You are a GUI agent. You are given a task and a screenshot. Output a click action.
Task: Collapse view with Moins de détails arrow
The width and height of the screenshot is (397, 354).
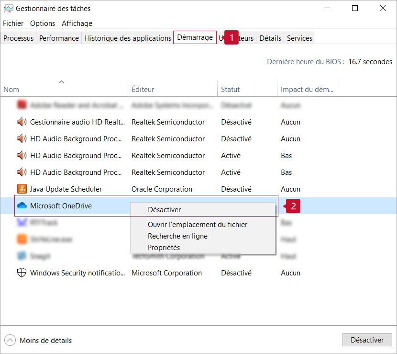click(x=10, y=341)
